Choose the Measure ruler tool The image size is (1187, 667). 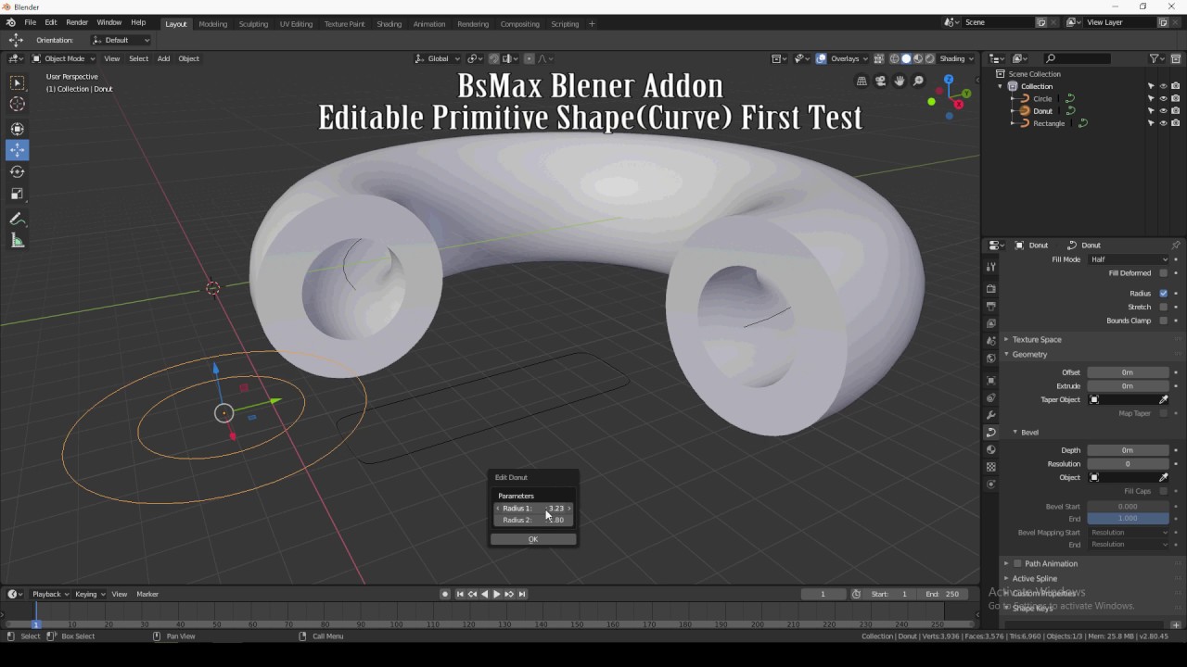click(17, 242)
